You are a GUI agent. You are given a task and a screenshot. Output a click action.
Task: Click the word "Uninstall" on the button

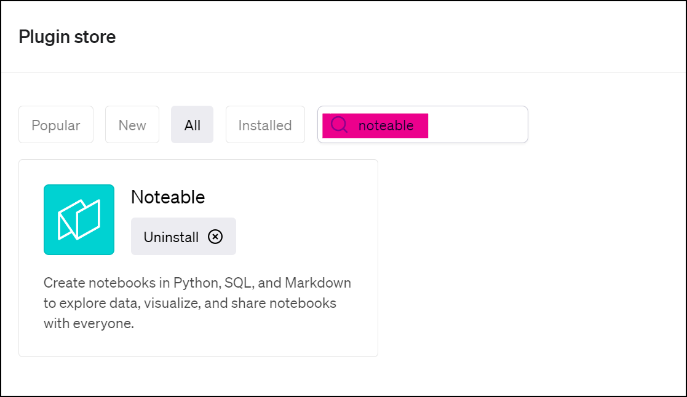(171, 237)
